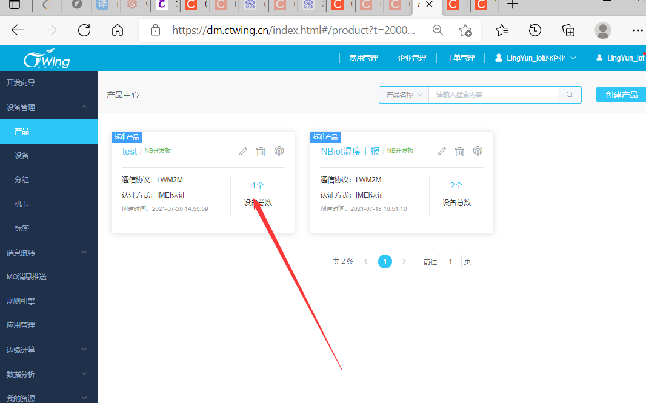The width and height of the screenshot is (646, 403).
Task: Select page 1 in pagination
Action: 385,261
